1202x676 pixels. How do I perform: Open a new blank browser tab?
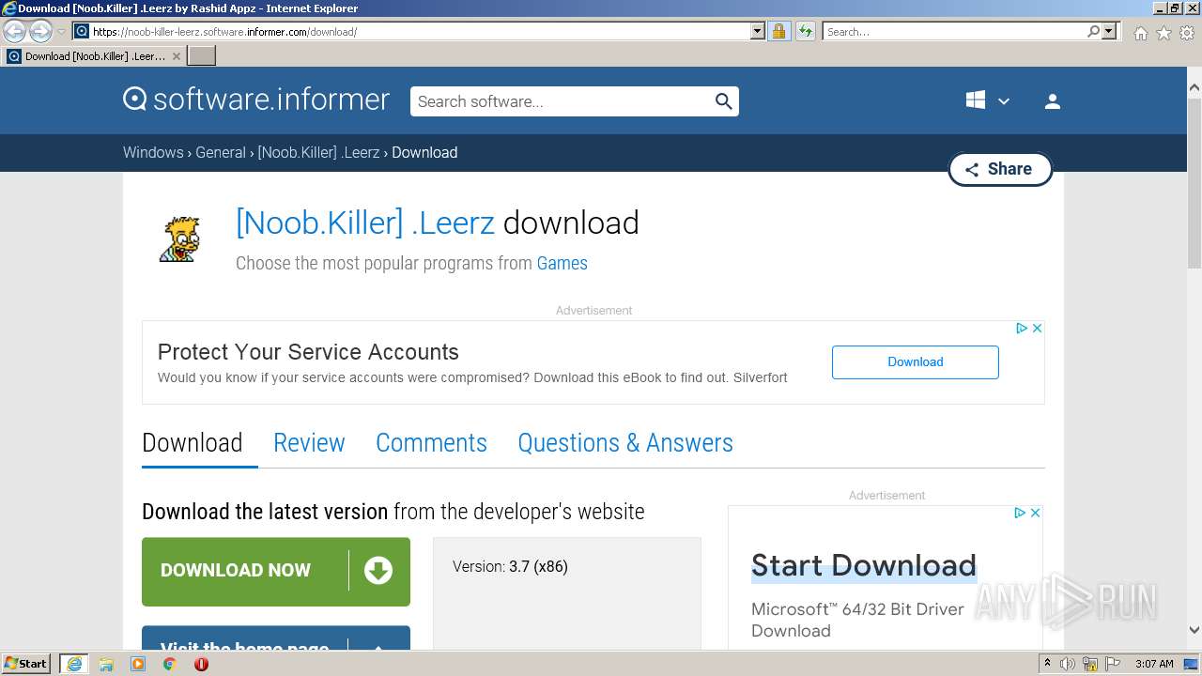(202, 56)
